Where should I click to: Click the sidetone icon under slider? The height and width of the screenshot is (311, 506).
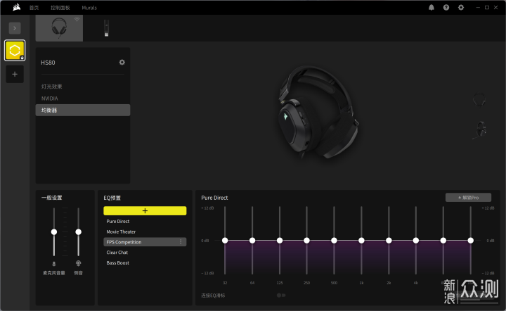79,263
